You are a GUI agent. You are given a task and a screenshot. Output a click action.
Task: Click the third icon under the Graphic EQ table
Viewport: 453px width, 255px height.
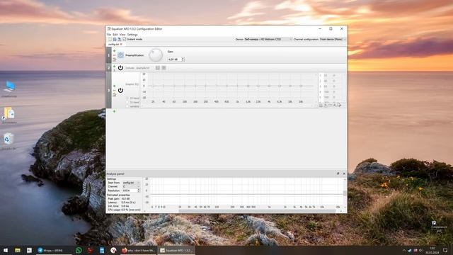(x=330, y=106)
